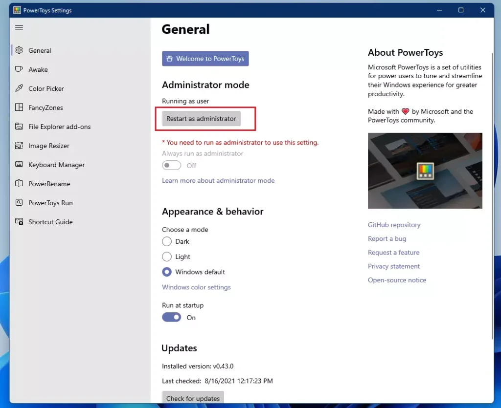Click Welcome to PowerToys button
The height and width of the screenshot is (408, 501).
tap(205, 59)
